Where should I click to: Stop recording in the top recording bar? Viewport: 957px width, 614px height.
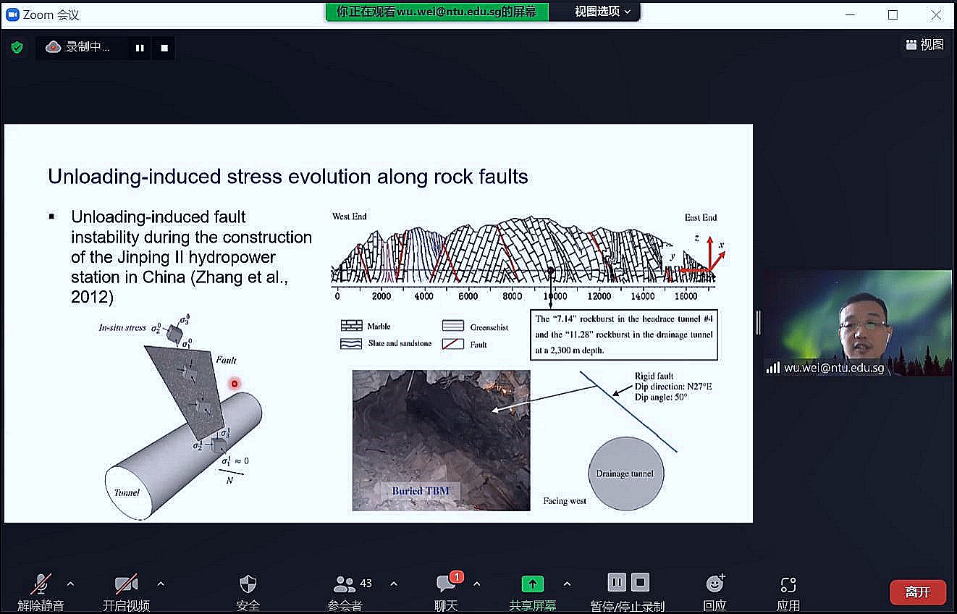164,48
